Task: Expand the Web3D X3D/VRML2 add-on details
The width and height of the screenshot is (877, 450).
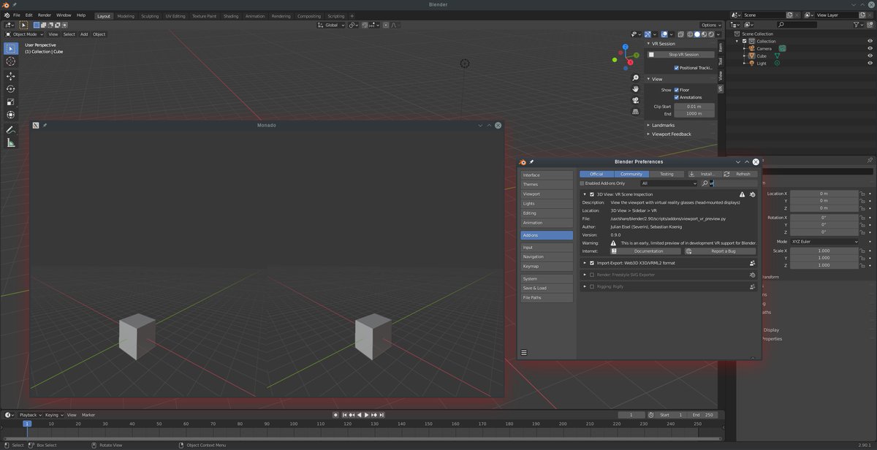Action: pos(585,263)
